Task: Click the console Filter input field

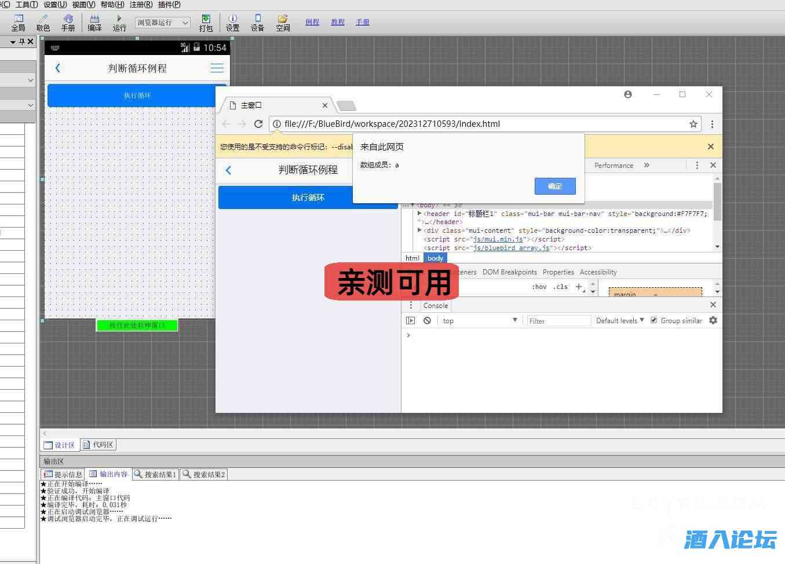Action: [x=558, y=321]
